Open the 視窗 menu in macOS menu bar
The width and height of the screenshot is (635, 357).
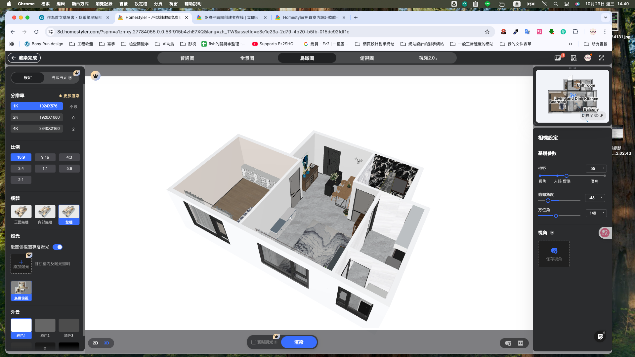(x=173, y=4)
